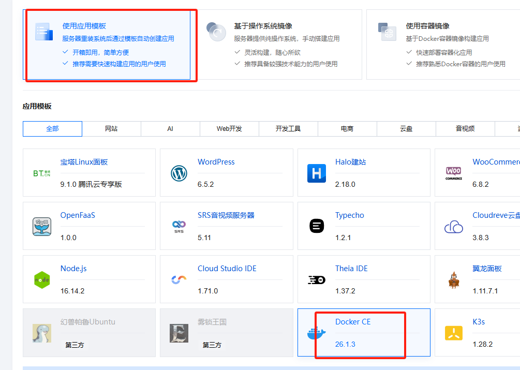
Task: Choose the 基于操作系统镜像 option title
Action: coord(263,26)
